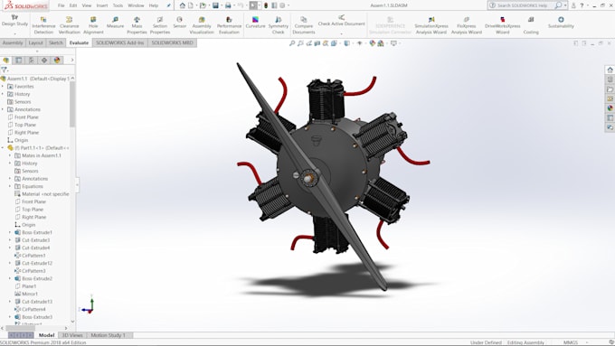Expand more manager tabs with chevron
Image resolution: width=615 pixels, height=346 pixels.
pos(71,60)
